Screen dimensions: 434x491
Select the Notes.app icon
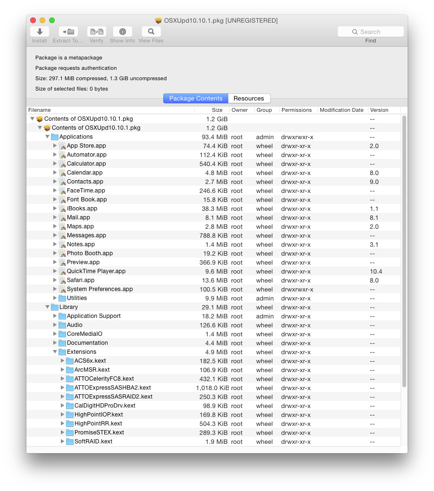coord(62,245)
